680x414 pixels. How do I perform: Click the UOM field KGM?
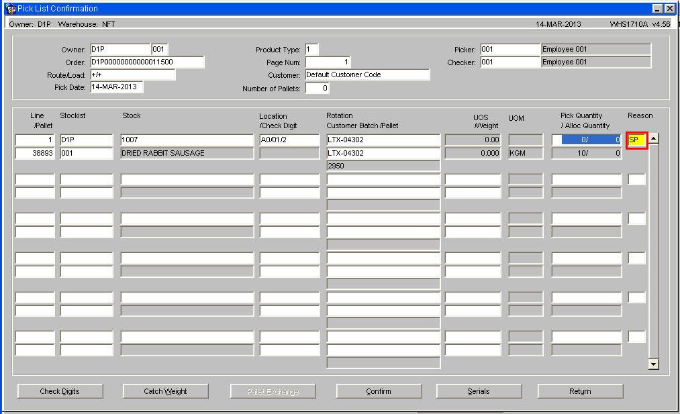coord(526,154)
